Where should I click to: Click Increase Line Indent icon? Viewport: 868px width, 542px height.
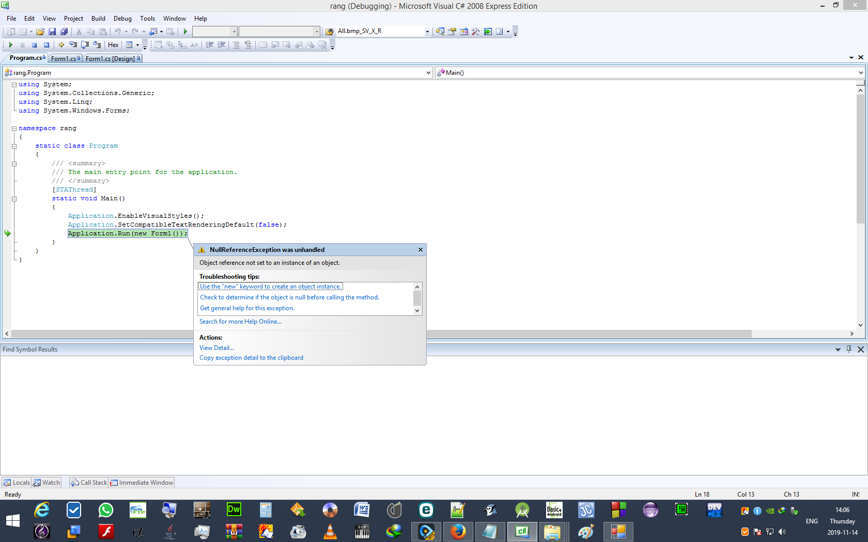coord(221,45)
